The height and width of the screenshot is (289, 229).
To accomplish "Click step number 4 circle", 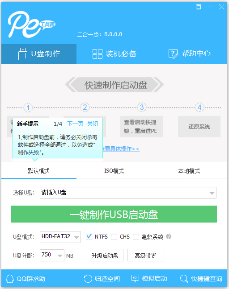I will (199, 107).
